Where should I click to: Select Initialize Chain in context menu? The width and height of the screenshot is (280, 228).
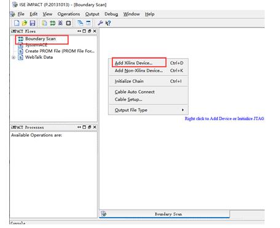148,81
